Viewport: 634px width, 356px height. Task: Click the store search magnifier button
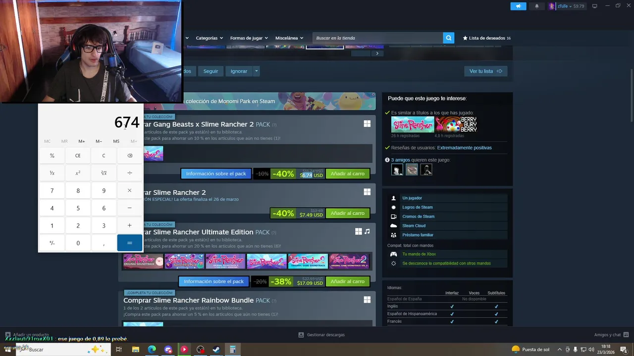tap(449, 38)
